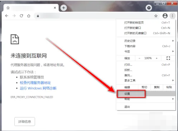The image size is (178, 131).
Task: Click the sad page error icon
Action: pyautogui.click(x=15, y=39)
